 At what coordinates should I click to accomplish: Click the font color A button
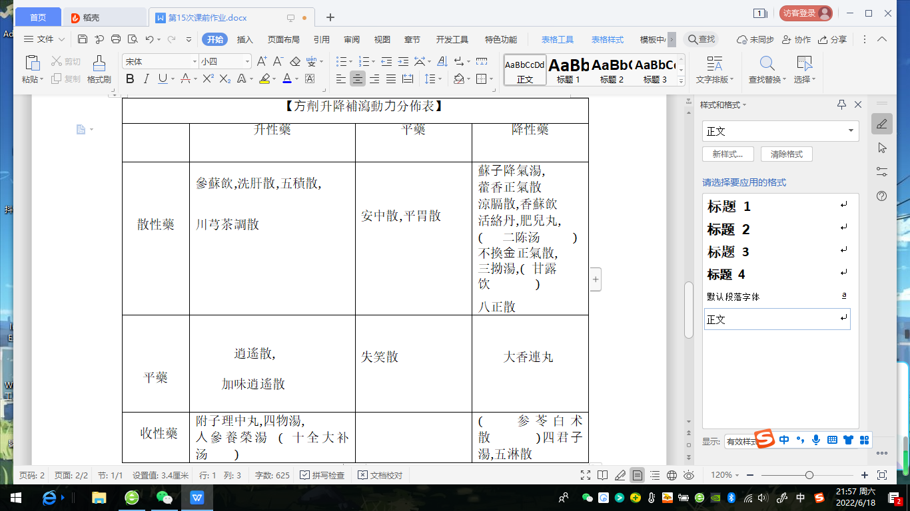tap(286, 79)
